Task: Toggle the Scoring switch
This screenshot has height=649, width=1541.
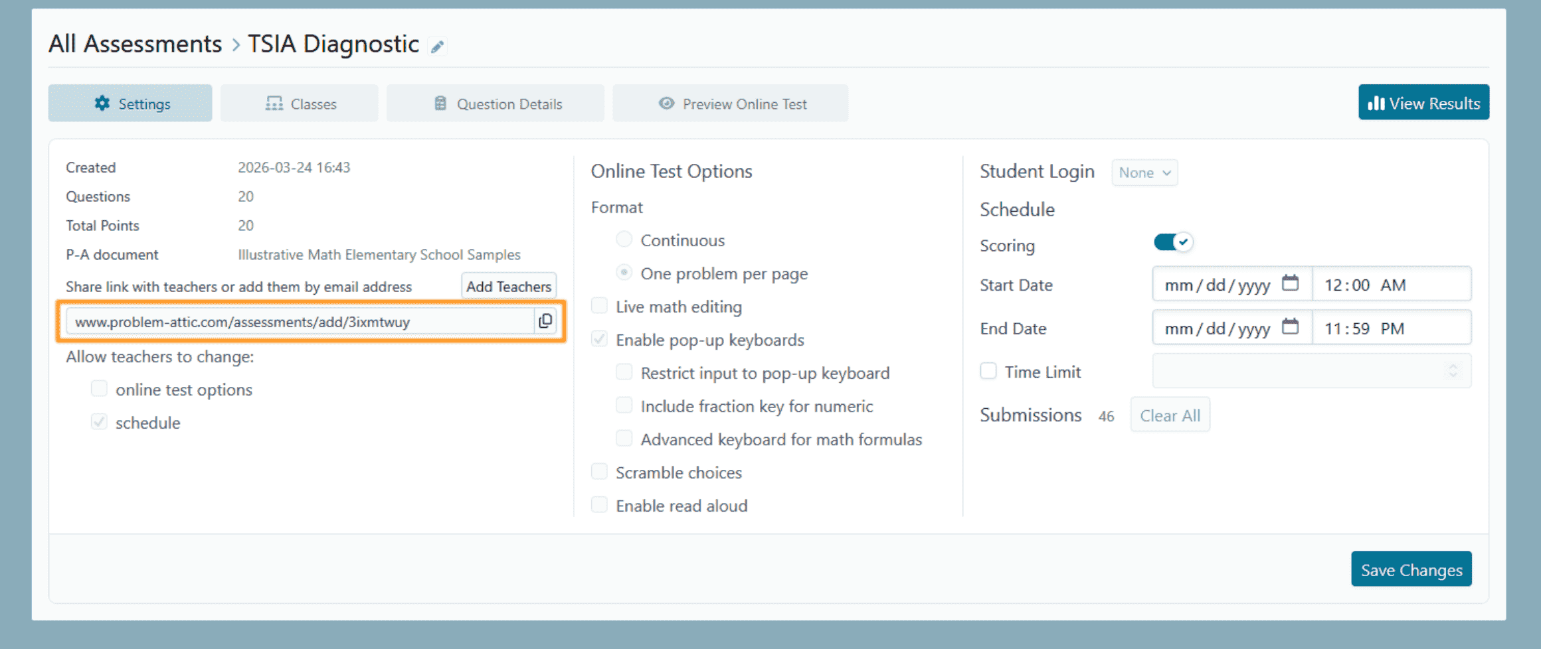Action: coord(1173,243)
